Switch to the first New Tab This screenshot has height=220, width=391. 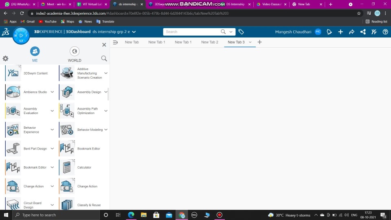(x=132, y=42)
